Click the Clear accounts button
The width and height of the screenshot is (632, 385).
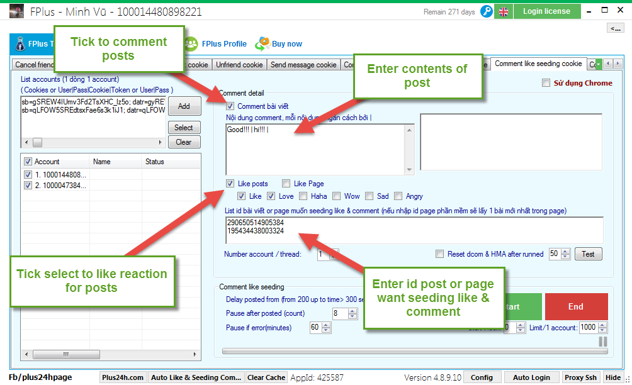[184, 142]
